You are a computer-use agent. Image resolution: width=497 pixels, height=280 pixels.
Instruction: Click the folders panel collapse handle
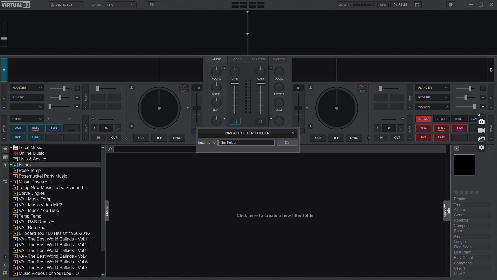pyautogui.click(x=107, y=211)
